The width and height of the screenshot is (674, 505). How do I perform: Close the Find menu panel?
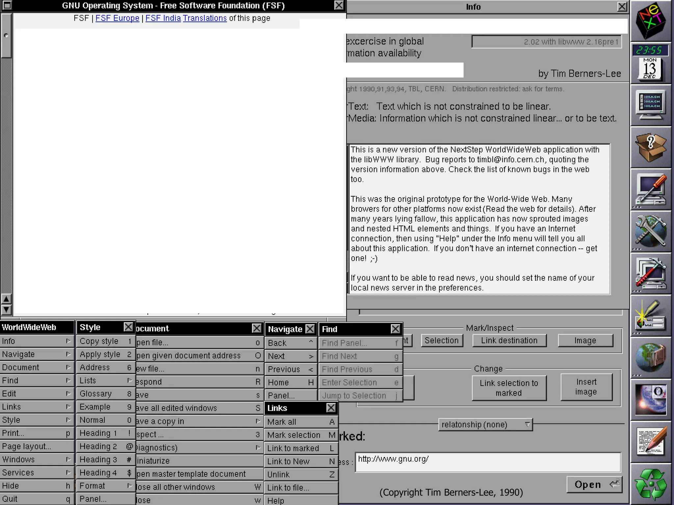coord(396,329)
